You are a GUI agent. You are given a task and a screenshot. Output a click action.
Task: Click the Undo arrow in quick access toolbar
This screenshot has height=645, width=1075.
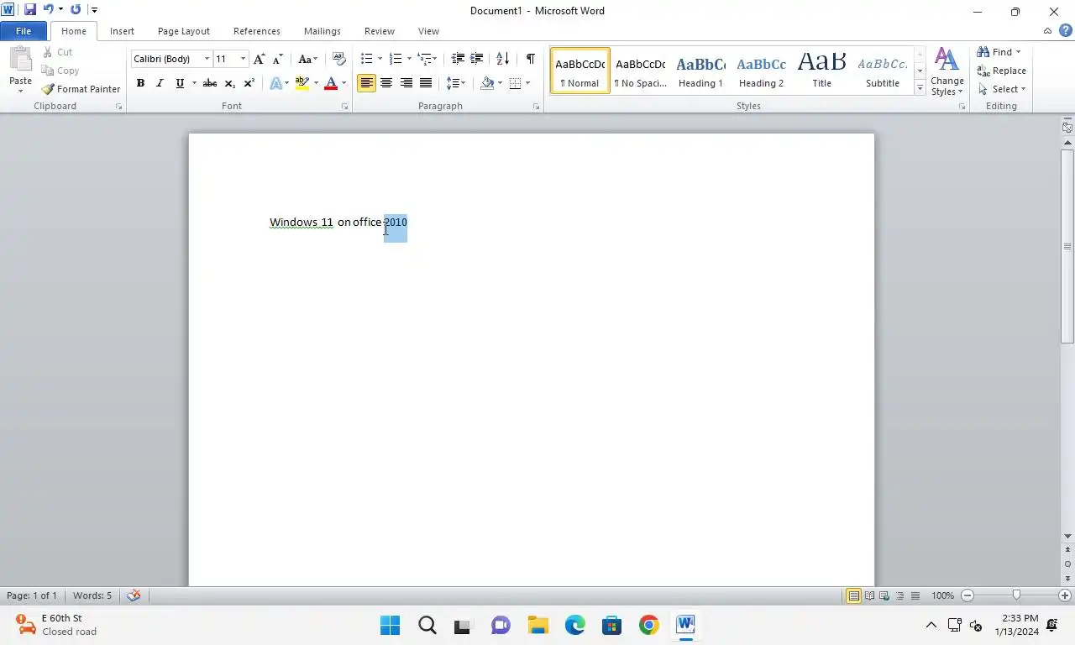click(48, 10)
